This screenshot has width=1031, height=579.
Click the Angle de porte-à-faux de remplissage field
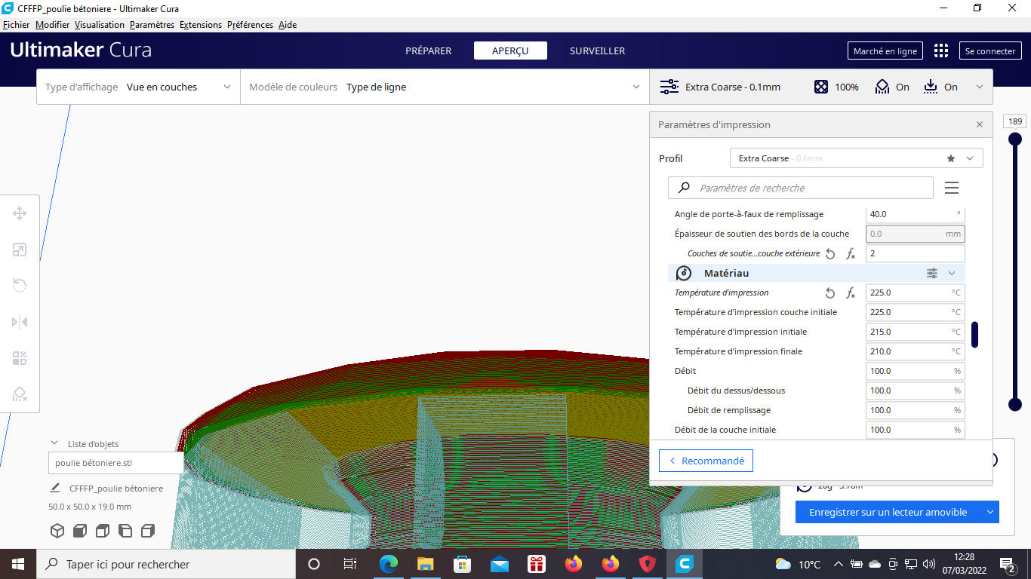pos(915,214)
